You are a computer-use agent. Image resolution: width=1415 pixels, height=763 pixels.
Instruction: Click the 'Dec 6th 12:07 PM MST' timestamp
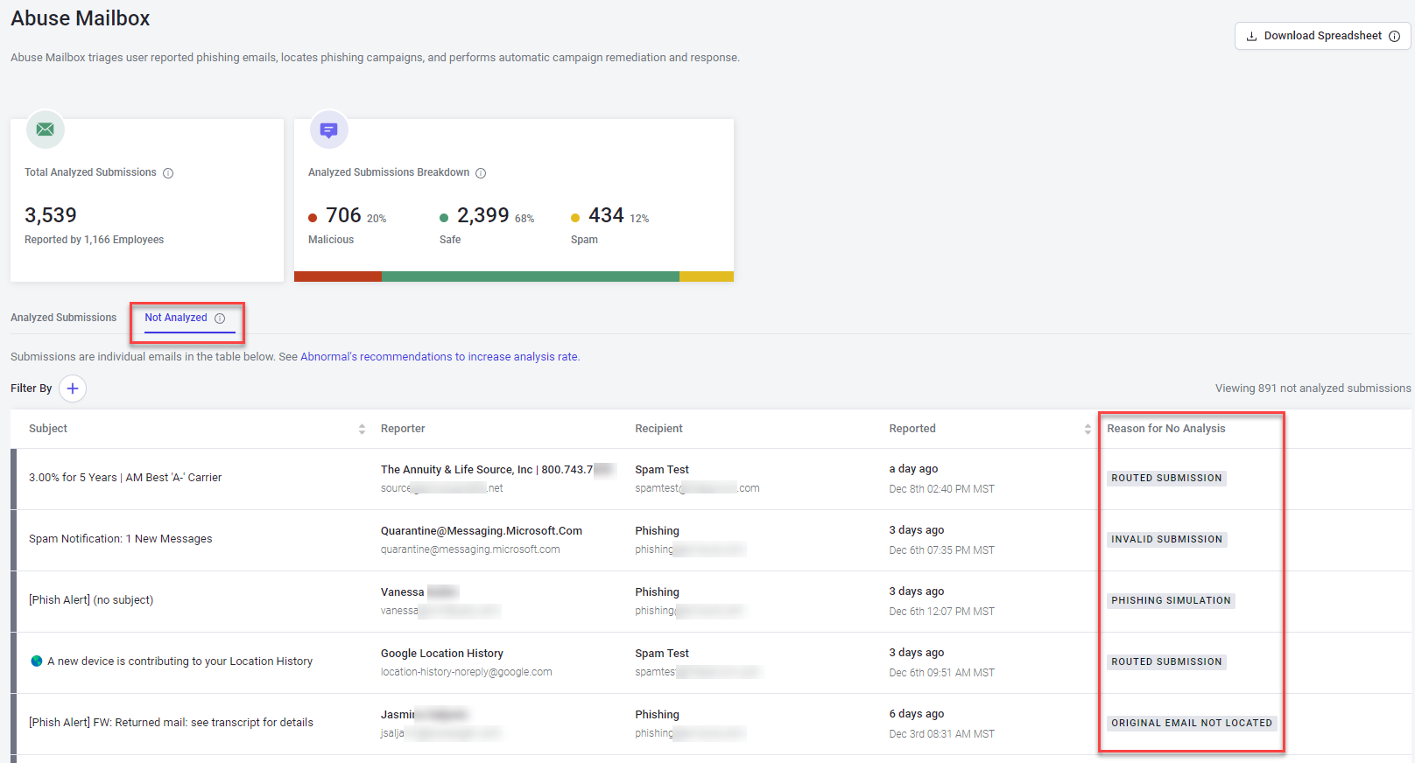click(941, 612)
